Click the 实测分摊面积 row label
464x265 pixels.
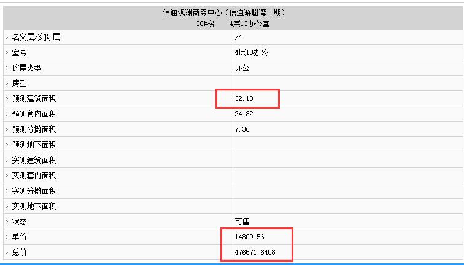pos(34,191)
